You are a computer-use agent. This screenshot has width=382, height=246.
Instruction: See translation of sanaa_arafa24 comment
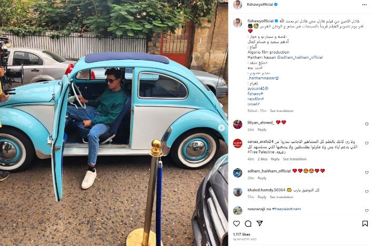point(295,159)
